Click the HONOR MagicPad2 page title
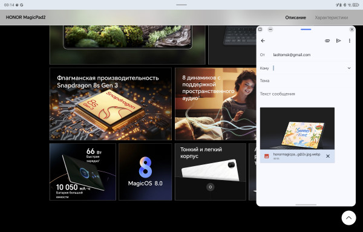 point(25,18)
